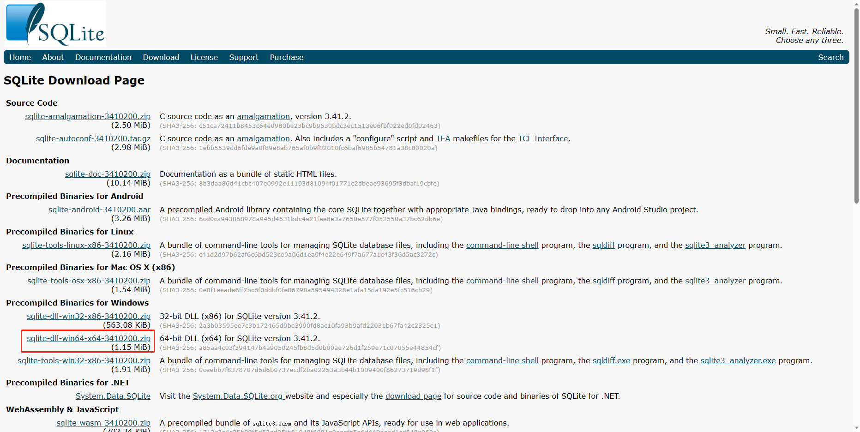The height and width of the screenshot is (432, 860).
Task: Click Precompiled Binaries for Linux heading
Action: 70,232
